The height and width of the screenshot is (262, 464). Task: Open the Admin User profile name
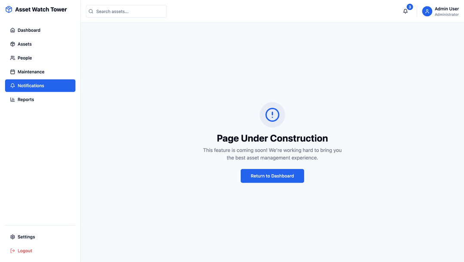[446, 9]
